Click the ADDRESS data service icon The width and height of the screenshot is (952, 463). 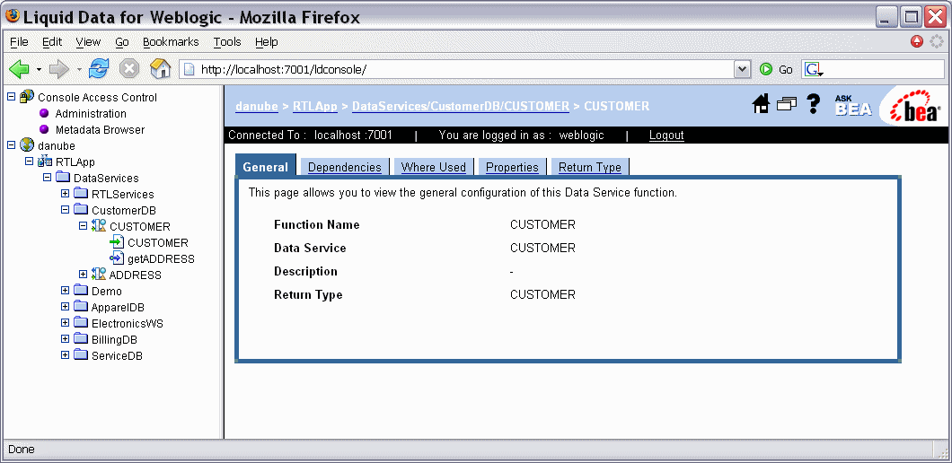[x=99, y=275]
